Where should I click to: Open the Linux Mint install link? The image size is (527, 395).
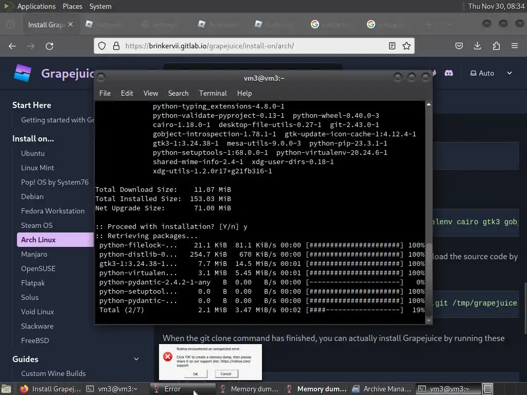point(37,168)
